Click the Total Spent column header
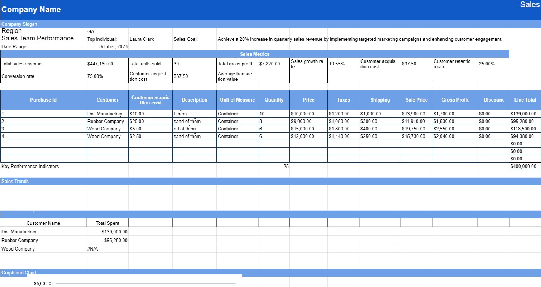This screenshot has height=287, width=541. [x=107, y=223]
